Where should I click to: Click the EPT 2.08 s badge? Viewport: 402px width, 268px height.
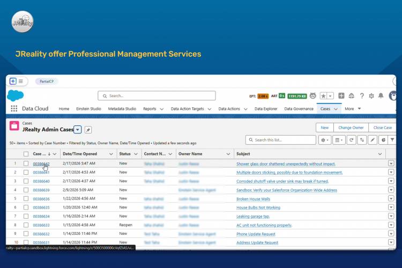[263, 96]
